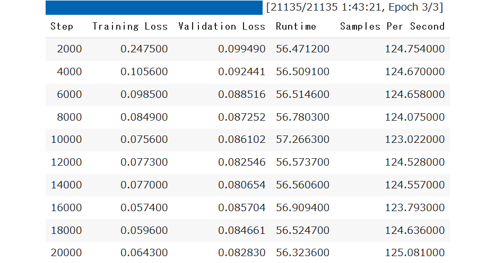Image resolution: width=504 pixels, height=263 pixels.
Task: Click the blue training progress bar
Action: (154, 7)
